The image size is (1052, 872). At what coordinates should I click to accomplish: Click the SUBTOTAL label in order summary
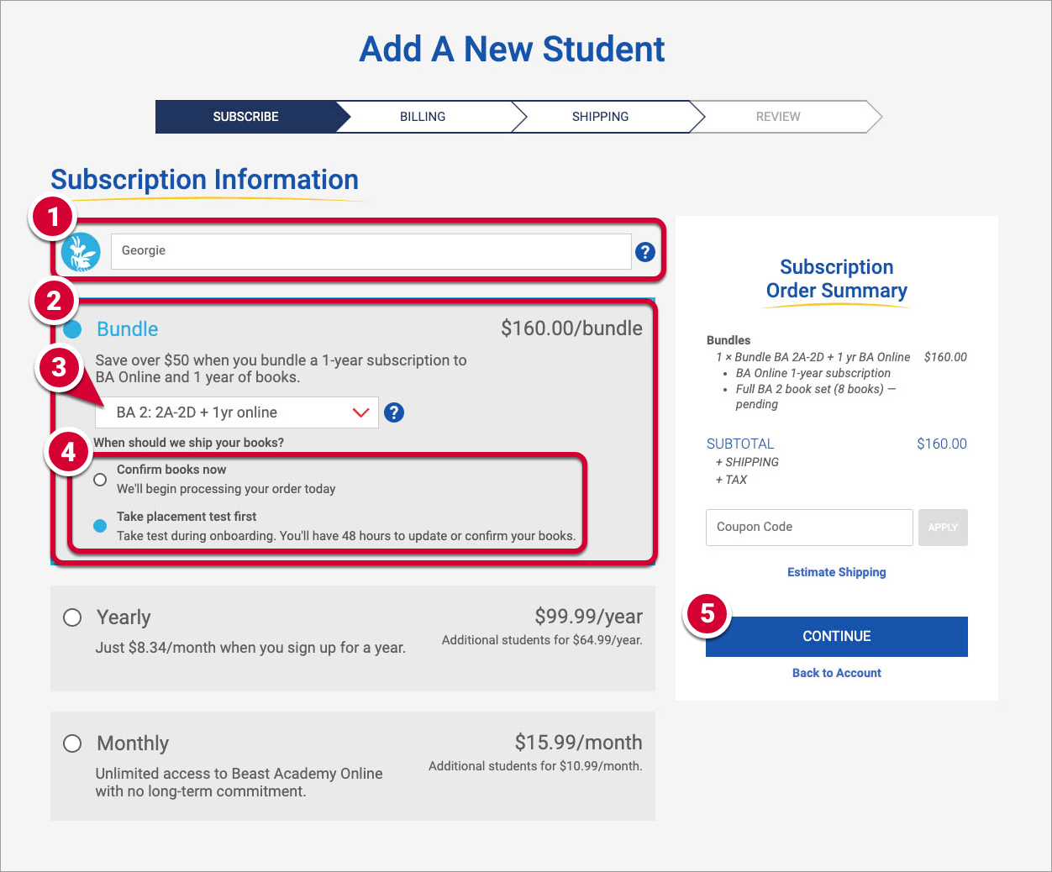point(740,444)
